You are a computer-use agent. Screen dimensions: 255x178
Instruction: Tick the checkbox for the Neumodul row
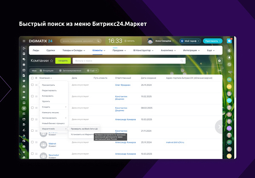pos(32,154)
